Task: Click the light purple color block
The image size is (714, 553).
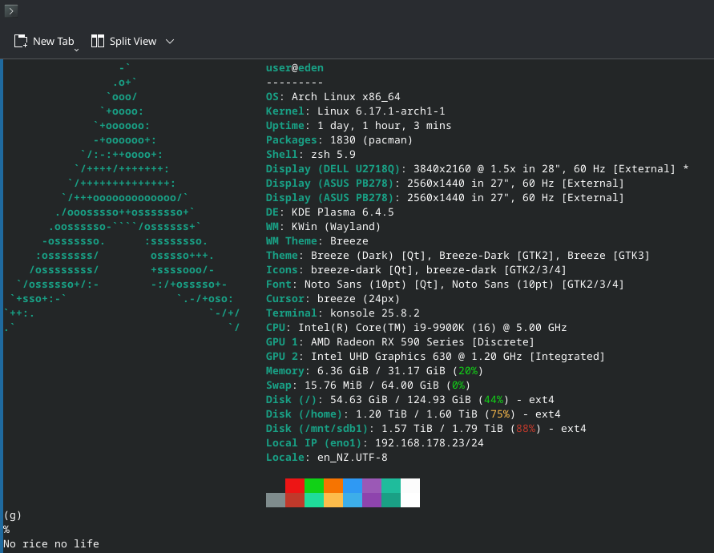Action: (x=372, y=486)
